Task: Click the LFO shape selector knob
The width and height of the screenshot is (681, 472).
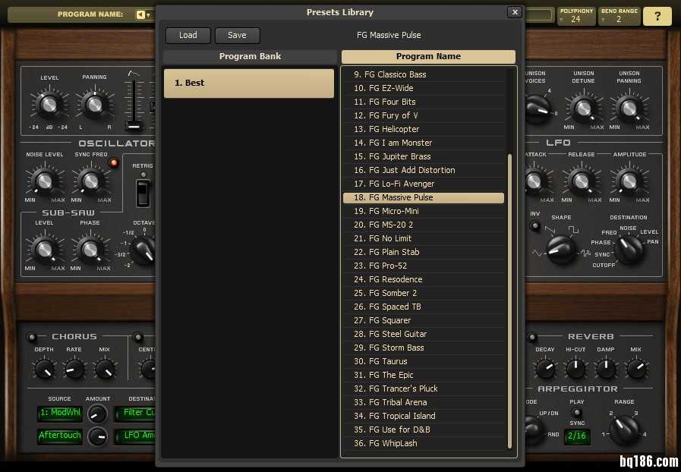Action: 561,248
